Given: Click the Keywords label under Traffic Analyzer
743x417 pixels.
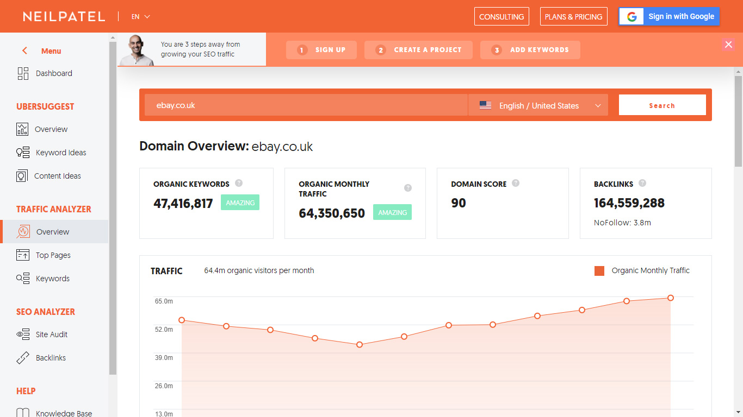Looking at the screenshot, I should click(x=53, y=279).
